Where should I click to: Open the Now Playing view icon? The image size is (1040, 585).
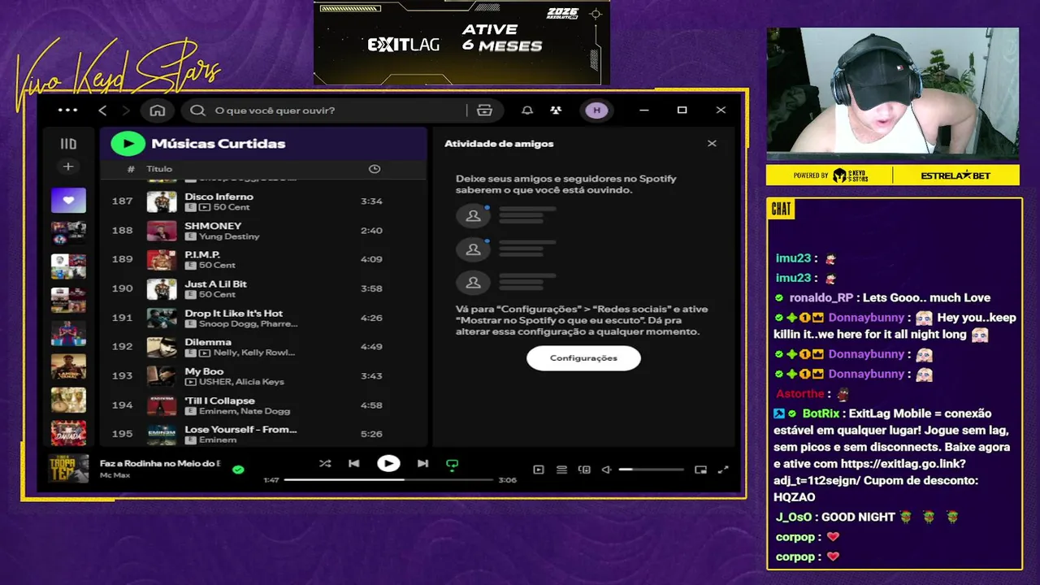tap(538, 470)
